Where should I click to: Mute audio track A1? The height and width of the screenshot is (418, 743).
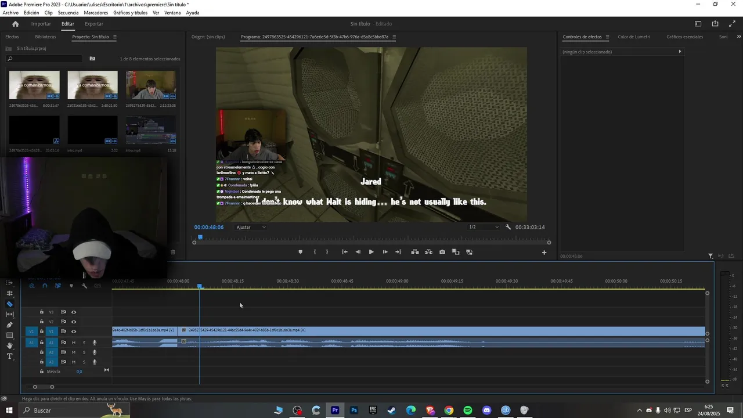(74, 343)
